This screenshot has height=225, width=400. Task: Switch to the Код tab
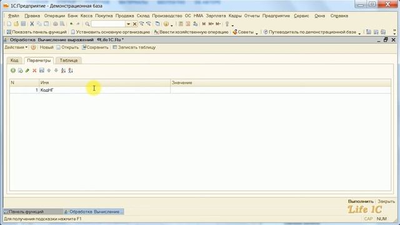click(14, 61)
